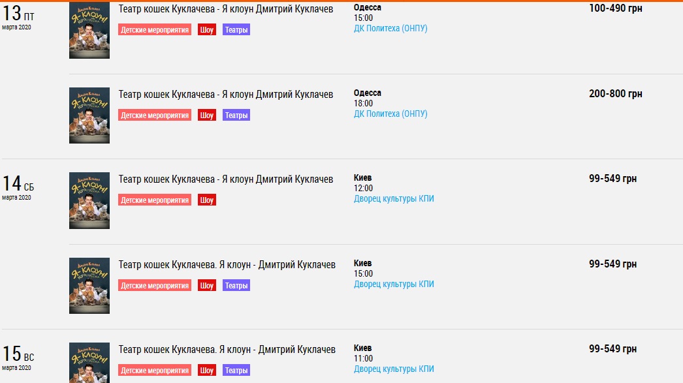Follow ДК Политеха (ОНПУ) link for 15:00 show
The width and height of the screenshot is (683, 383).
pos(390,29)
